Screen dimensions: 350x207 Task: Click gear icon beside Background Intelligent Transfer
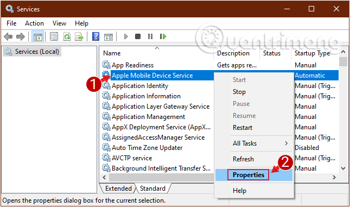pyautogui.click(x=106, y=168)
